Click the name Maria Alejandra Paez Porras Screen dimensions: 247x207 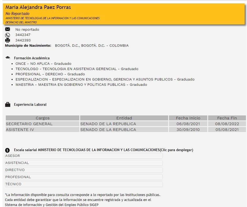tap(38, 7)
